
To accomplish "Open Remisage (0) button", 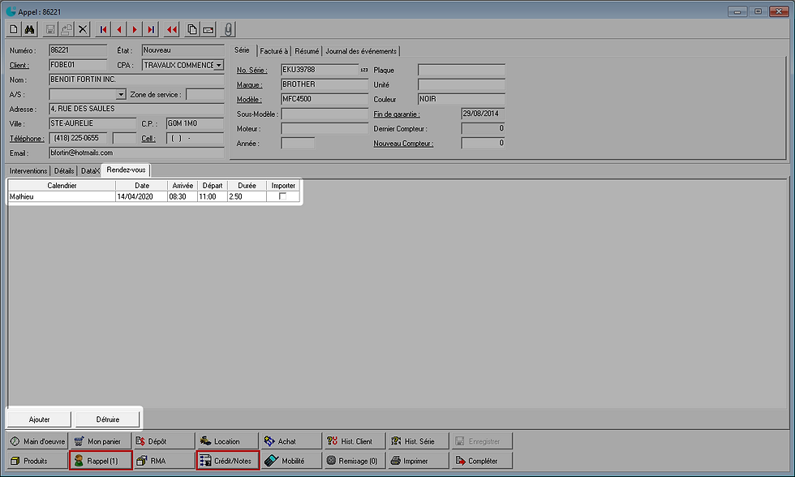I will tap(355, 460).
